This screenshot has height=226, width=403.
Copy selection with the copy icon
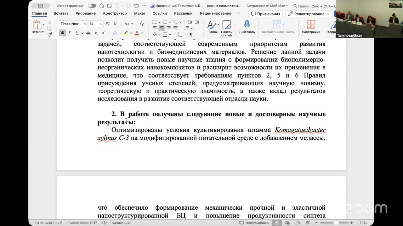[x=50, y=29]
